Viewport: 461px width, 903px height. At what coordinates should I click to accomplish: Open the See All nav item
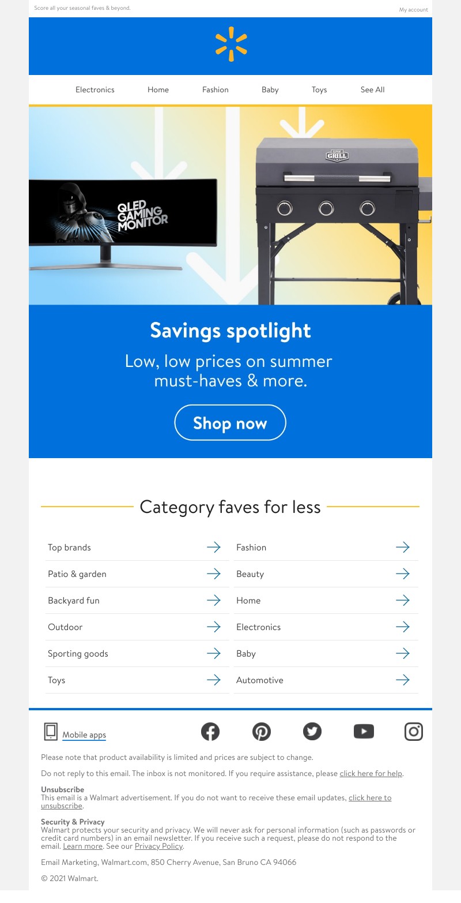[372, 89]
